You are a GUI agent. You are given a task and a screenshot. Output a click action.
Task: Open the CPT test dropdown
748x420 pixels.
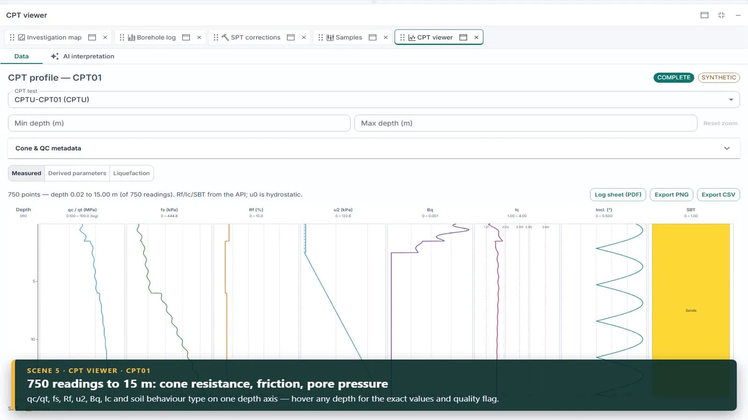[374, 99]
